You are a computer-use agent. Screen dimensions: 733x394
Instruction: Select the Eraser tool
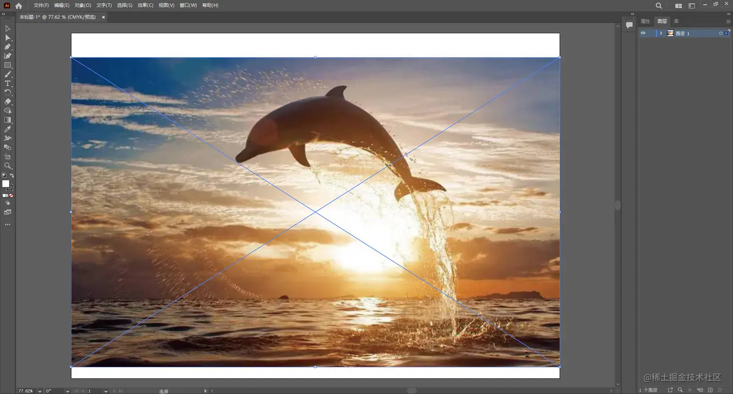7,102
